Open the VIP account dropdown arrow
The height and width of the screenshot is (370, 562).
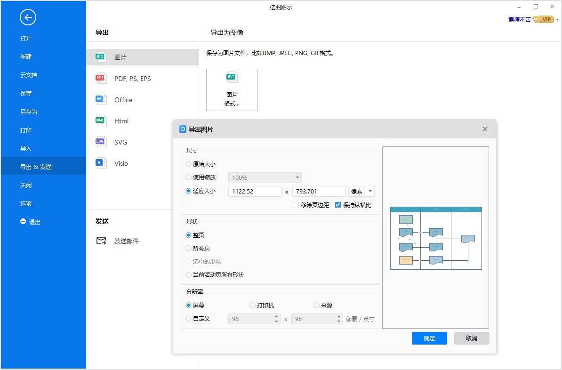tap(557, 20)
